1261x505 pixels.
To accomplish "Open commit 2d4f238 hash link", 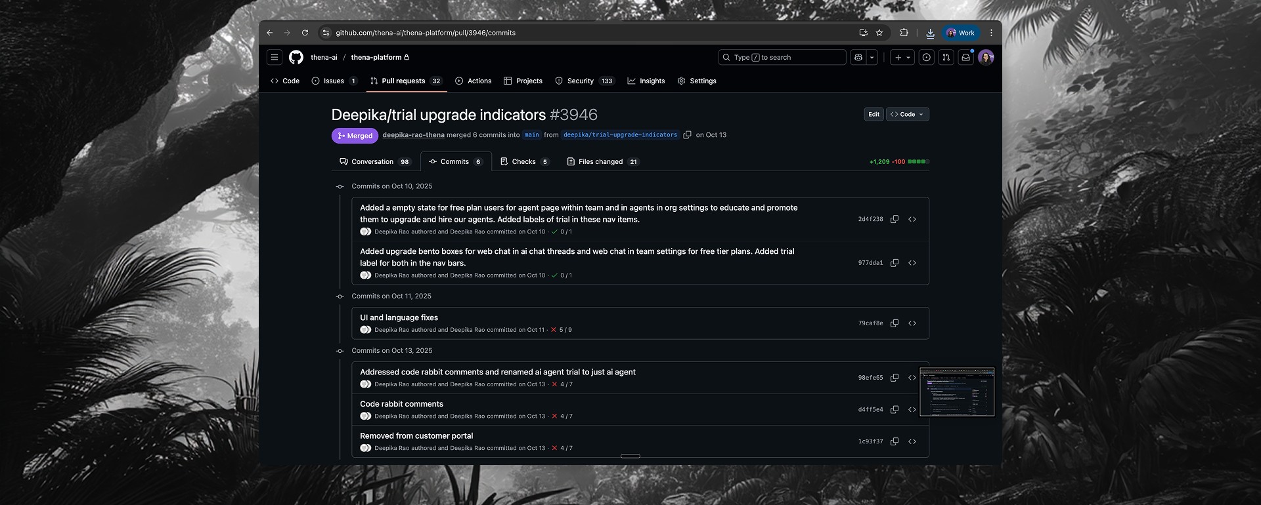I will (870, 220).
